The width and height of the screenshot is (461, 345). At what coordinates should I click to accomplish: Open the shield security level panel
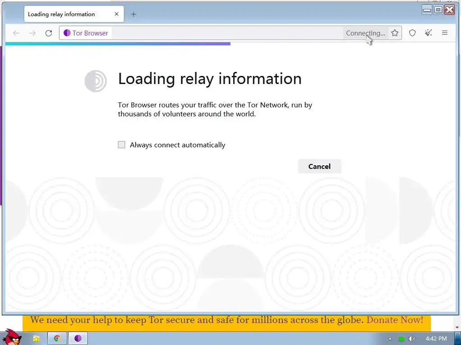[x=412, y=33]
